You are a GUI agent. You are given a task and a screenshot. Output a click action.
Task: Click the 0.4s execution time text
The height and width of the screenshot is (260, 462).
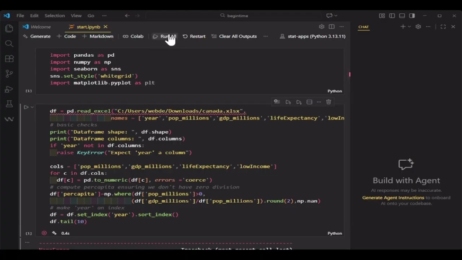point(65,233)
